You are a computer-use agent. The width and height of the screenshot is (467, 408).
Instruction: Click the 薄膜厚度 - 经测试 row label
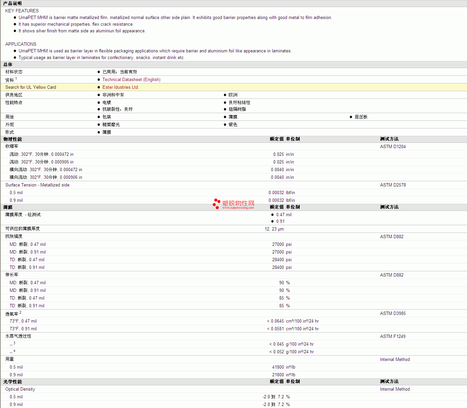coord(23,215)
